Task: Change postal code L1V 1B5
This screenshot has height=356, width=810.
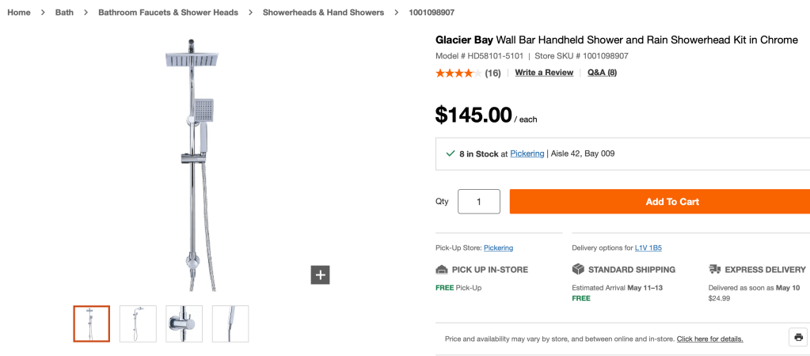Action: tap(649, 248)
